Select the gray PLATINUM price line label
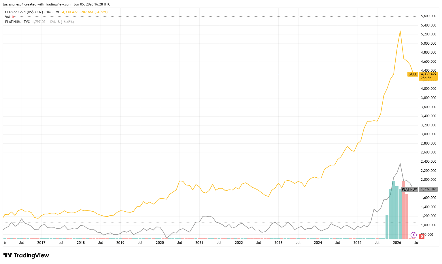The height and width of the screenshot is (264, 442). point(409,189)
